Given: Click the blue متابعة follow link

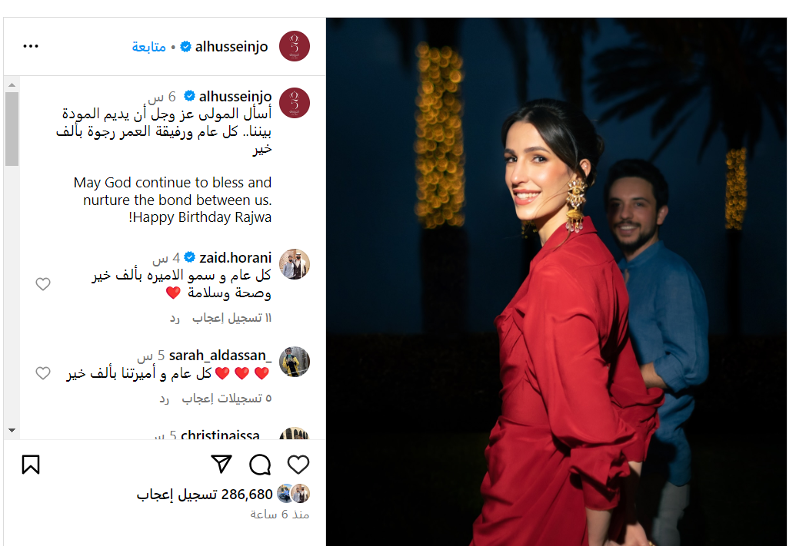Looking at the screenshot, I should [148, 47].
